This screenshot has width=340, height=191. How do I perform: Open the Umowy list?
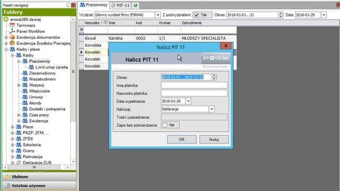pos(36,97)
